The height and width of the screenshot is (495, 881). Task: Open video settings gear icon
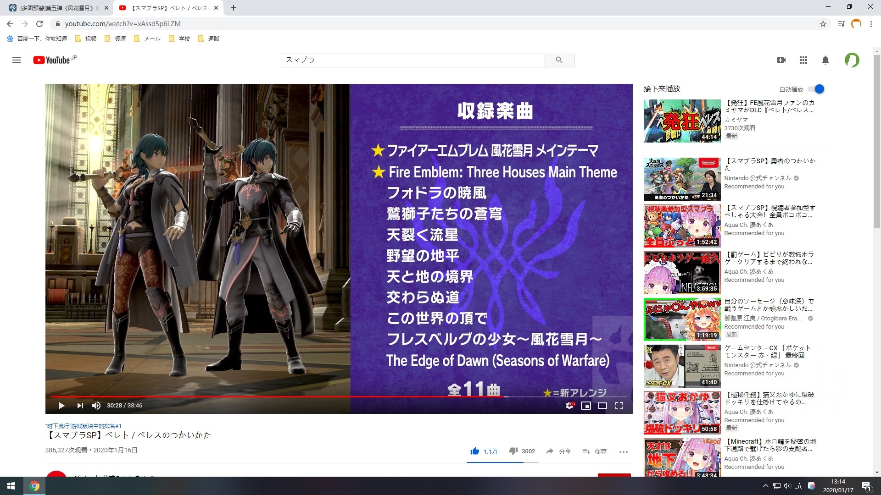click(x=569, y=406)
